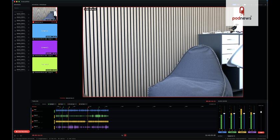Choose the Cut here marker tag
Viewport: 280px width, 140px height.
(83, 104)
